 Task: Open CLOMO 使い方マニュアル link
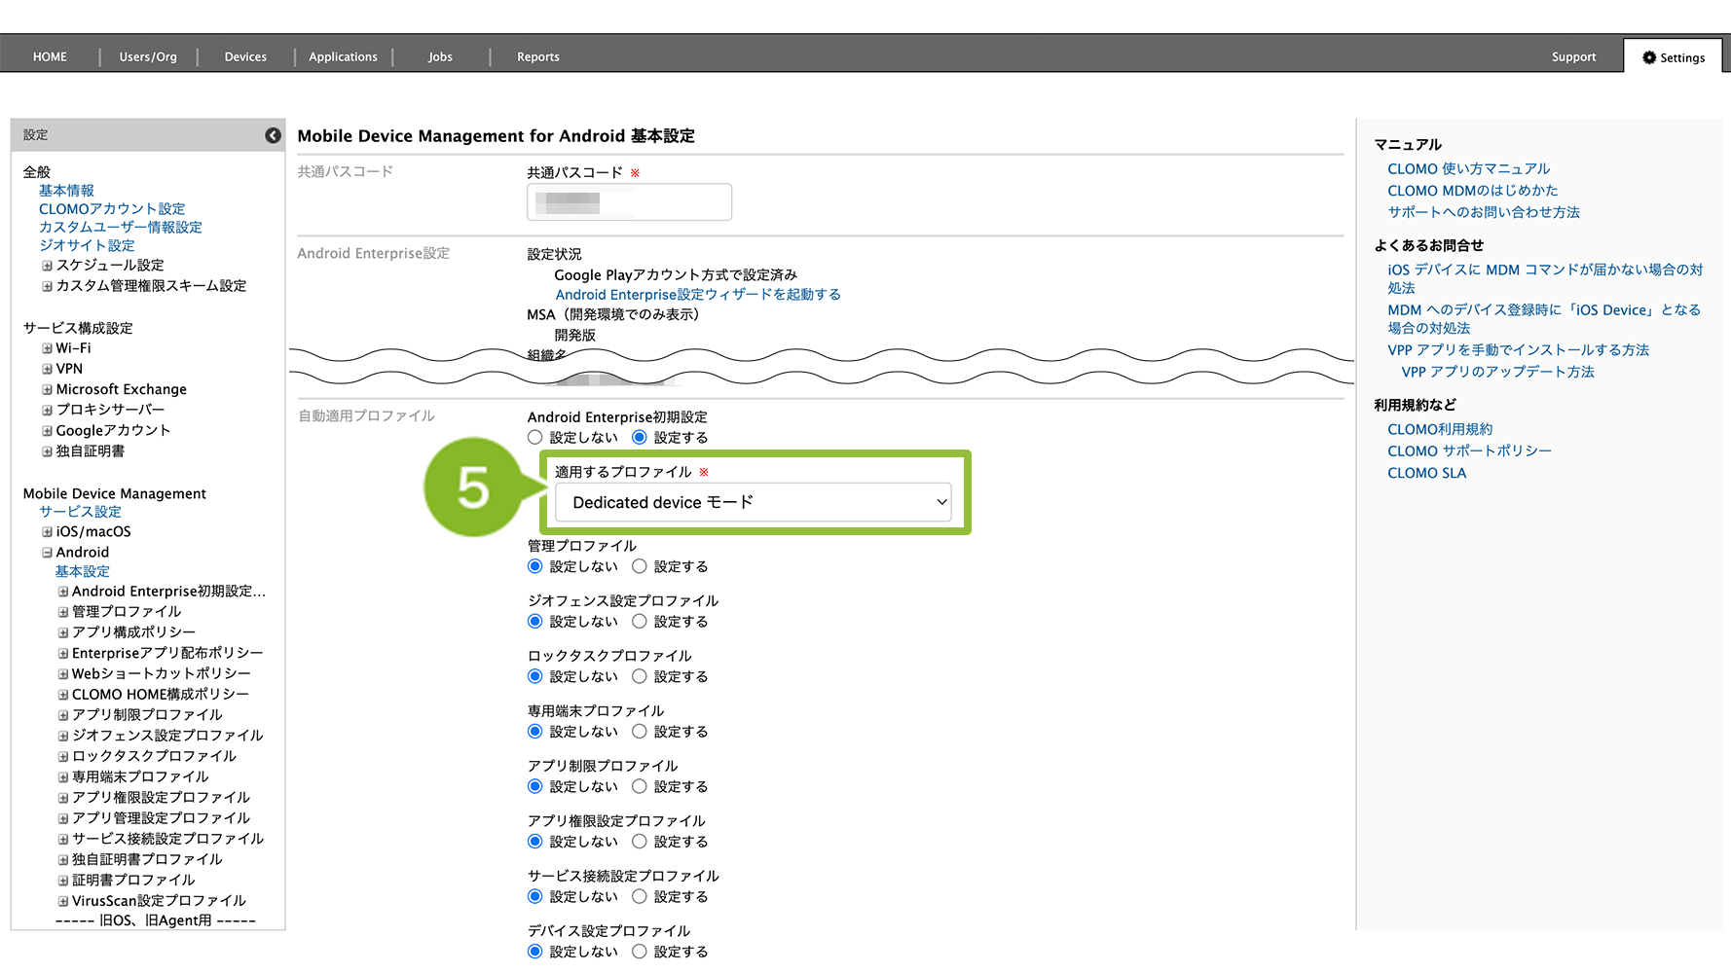tap(1468, 169)
